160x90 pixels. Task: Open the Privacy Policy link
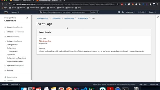coord(143,84)
